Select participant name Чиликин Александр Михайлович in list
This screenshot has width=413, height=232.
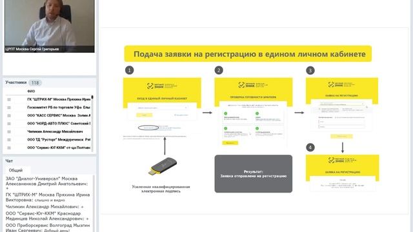click(55, 131)
